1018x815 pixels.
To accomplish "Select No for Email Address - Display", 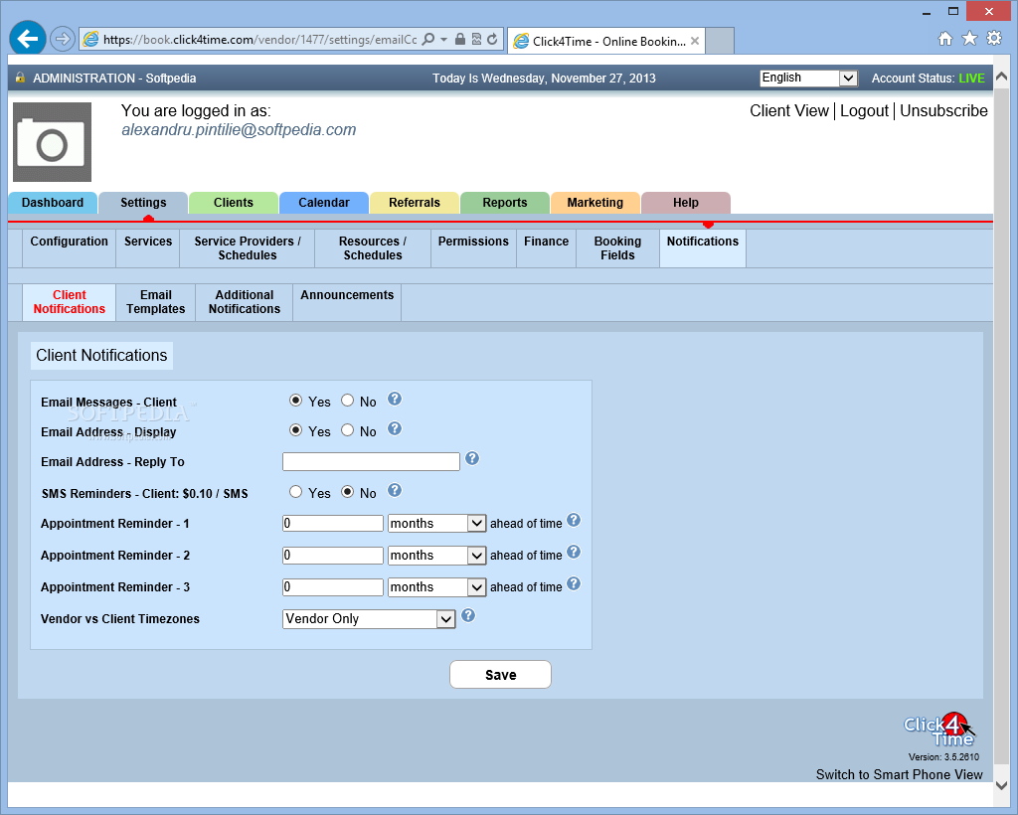I will click(x=347, y=430).
